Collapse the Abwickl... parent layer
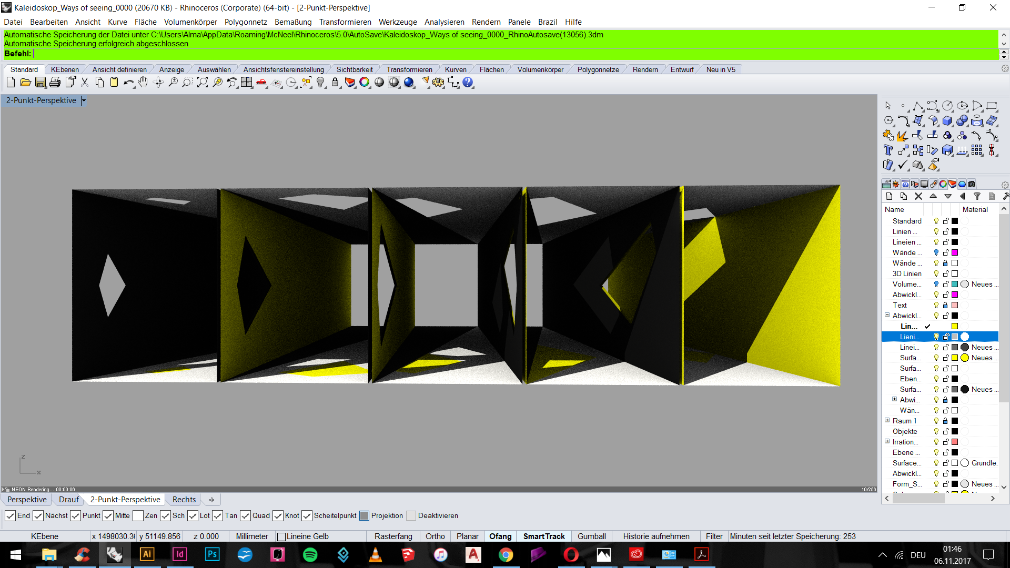1010x568 pixels. coord(887,315)
